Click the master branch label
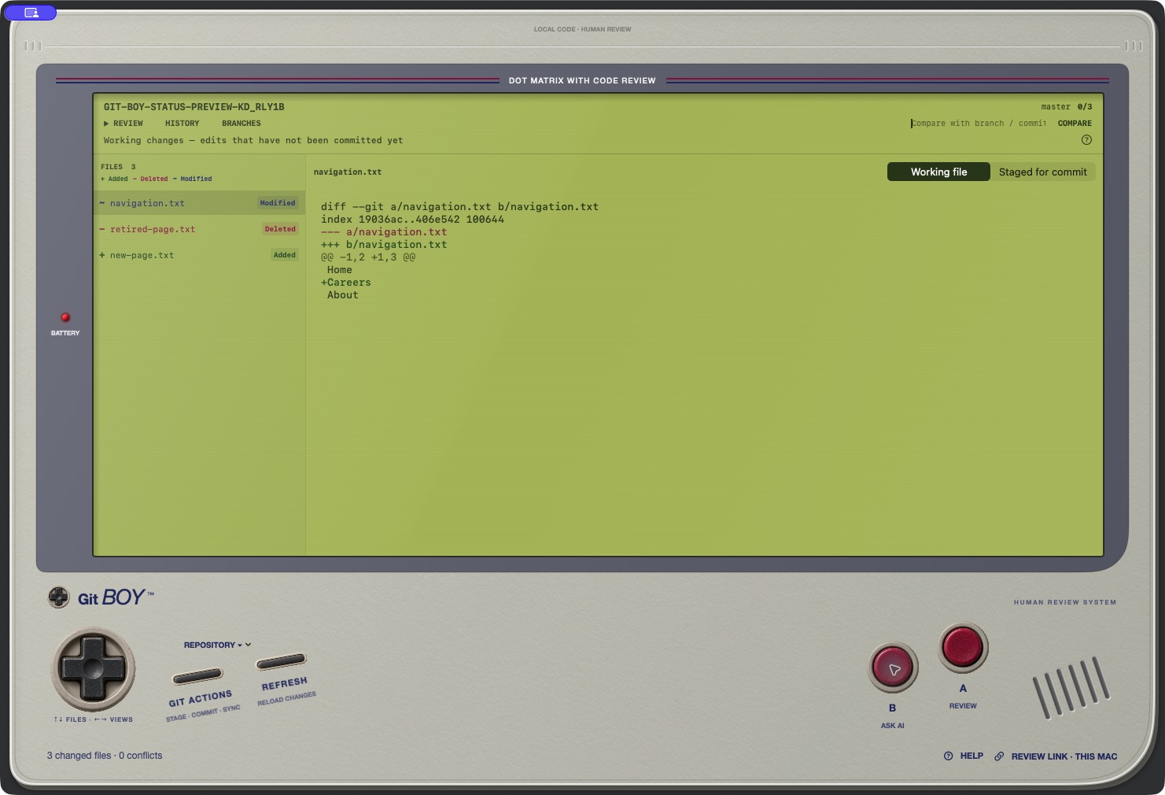The width and height of the screenshot is (1165, 795). click(1056, 107)
